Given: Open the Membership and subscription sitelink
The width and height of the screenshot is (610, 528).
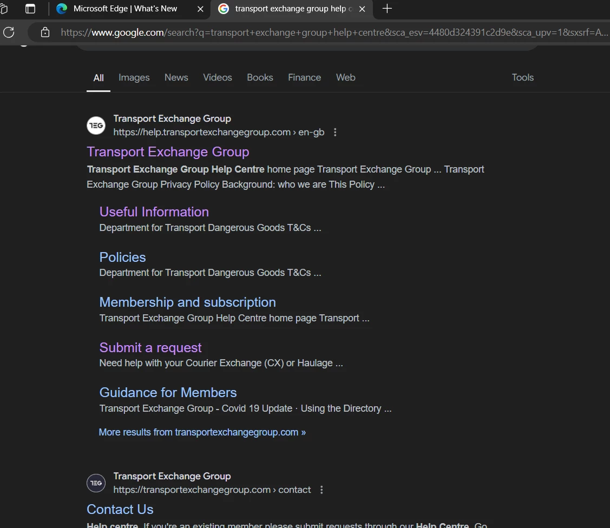Looking at the screenshot, I should [187, 302].
